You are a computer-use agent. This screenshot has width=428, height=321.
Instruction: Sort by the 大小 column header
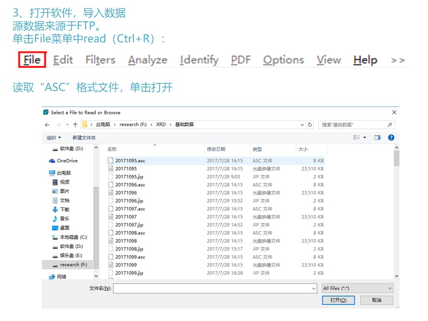coord(303,149)
